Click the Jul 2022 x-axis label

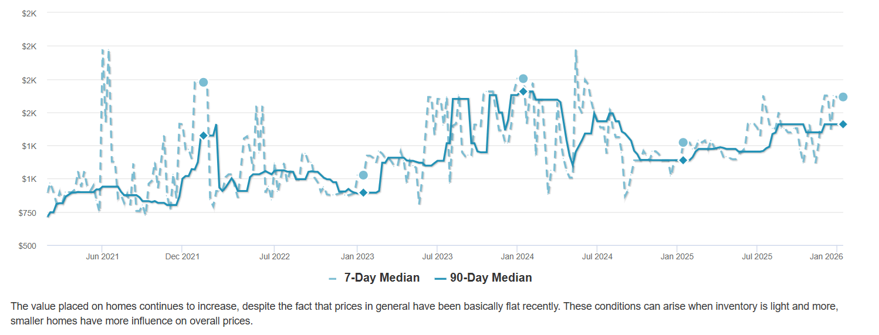[x=274, y=256]
